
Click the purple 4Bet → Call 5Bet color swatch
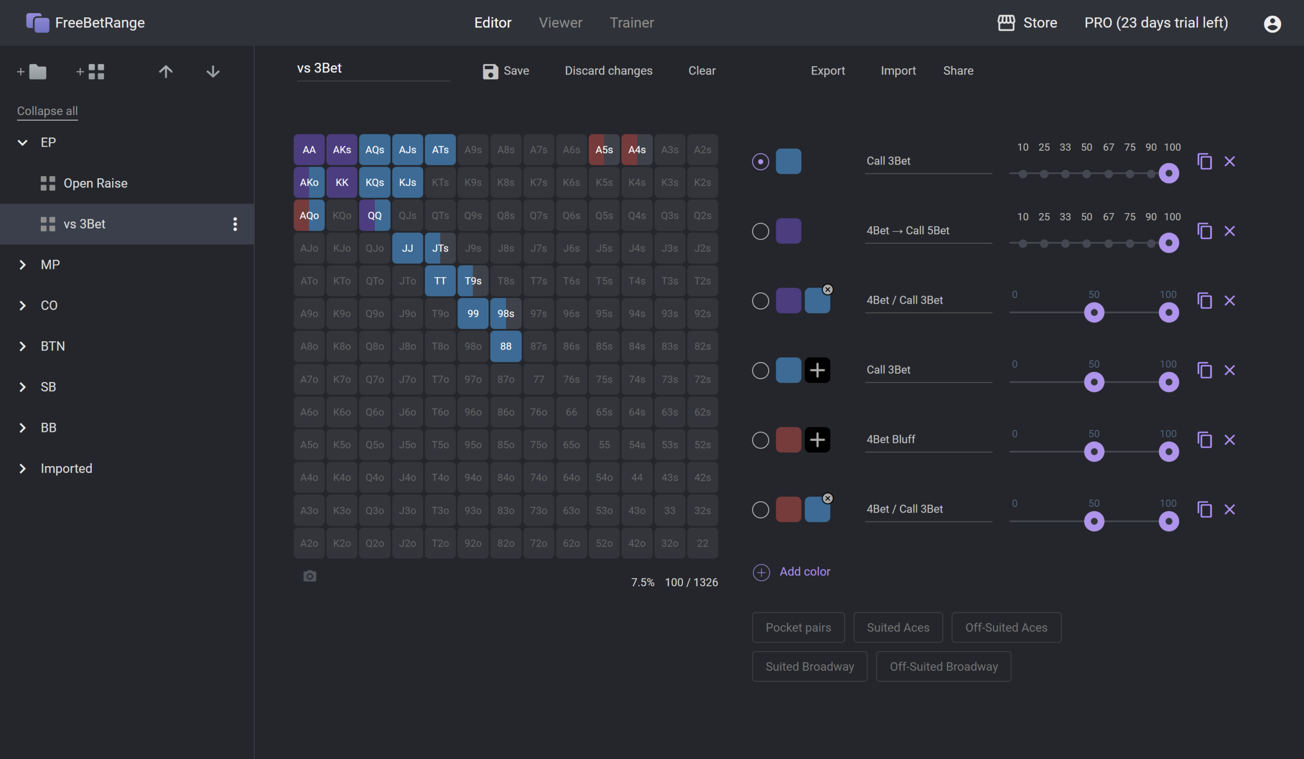pos(788,231)
